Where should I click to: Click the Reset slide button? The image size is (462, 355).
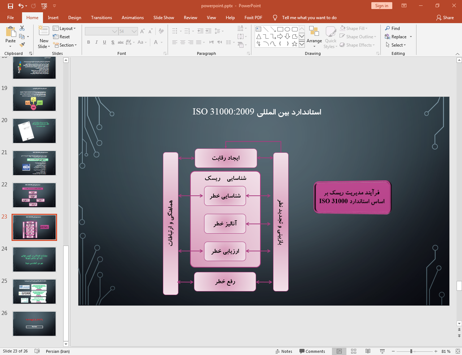tap(61, 36)
